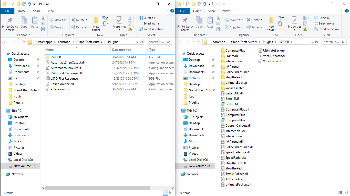Open Customize Quick Access Toolbar dropdown in Plugins window
Image resolution: width=350 pixels, height=196 pixels.
pyautogui.click(x=34, y=4)
